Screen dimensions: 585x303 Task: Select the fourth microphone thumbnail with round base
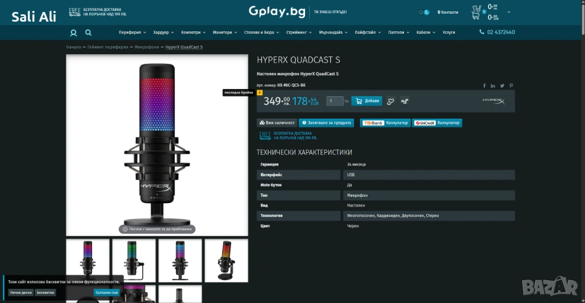[x=226, y=260]
